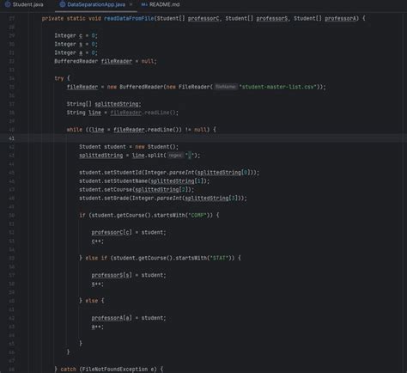Click the 's++;' statement
407x373 pixels.
pos(98,284)
